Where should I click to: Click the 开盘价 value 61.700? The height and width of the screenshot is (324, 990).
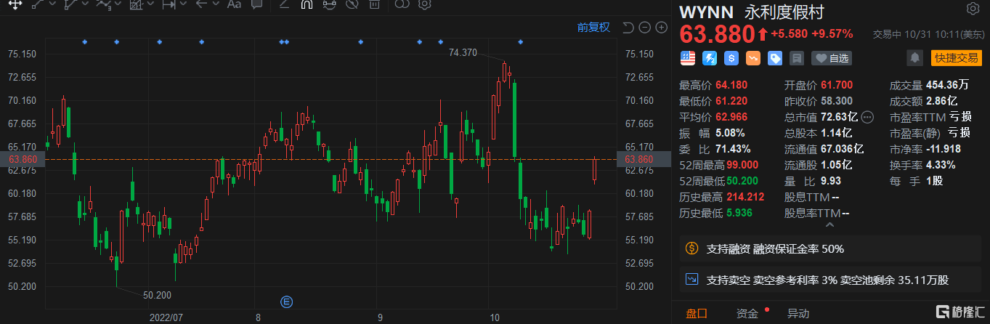837,84
